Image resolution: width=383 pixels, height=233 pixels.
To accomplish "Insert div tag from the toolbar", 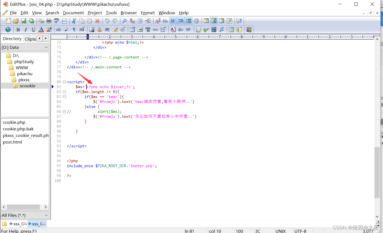I will [x=181, y=30].
